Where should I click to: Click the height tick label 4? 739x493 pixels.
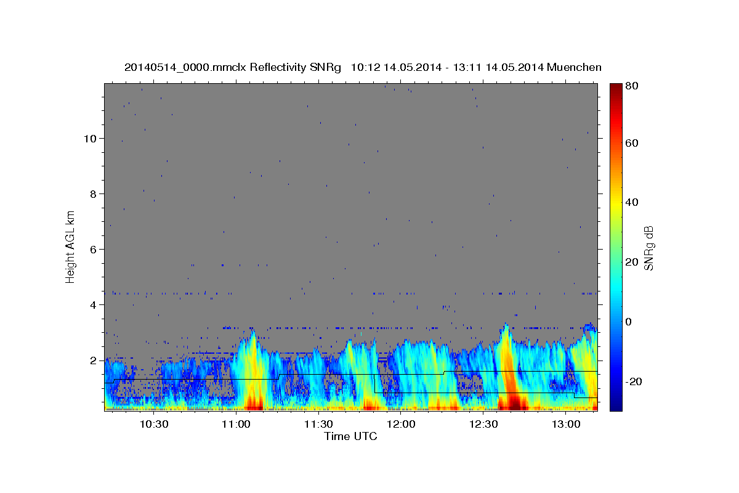pos(93,305)
